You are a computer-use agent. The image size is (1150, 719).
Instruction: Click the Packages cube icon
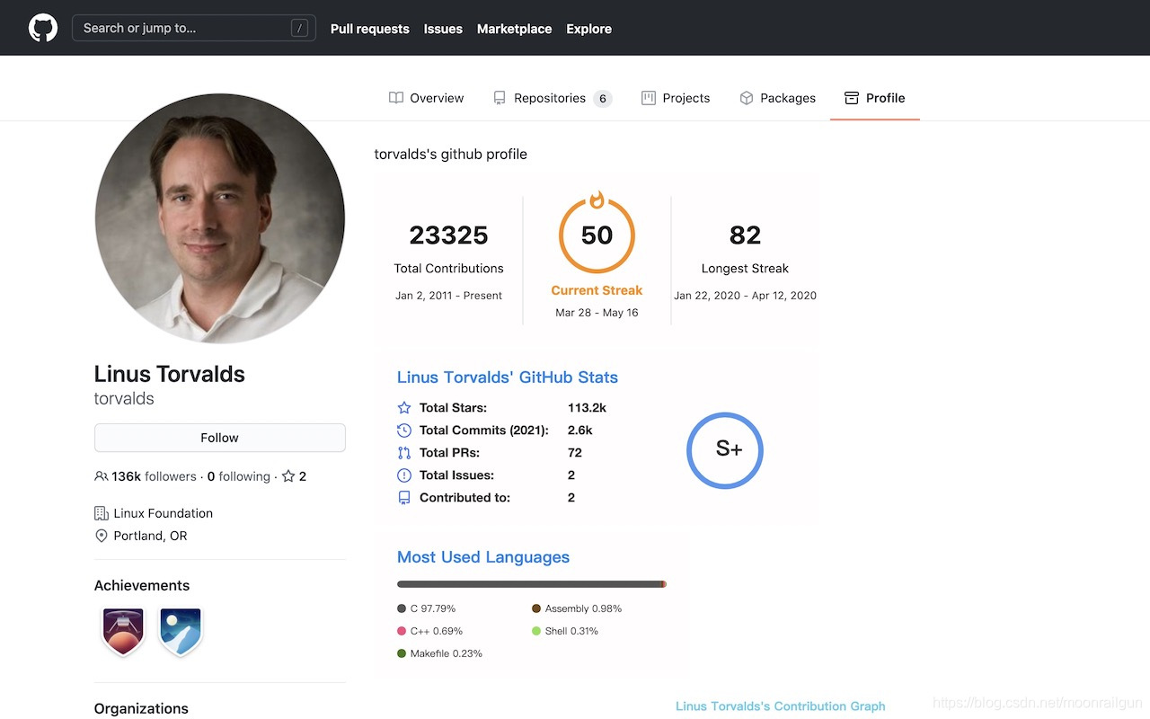[x=747, y=98]
